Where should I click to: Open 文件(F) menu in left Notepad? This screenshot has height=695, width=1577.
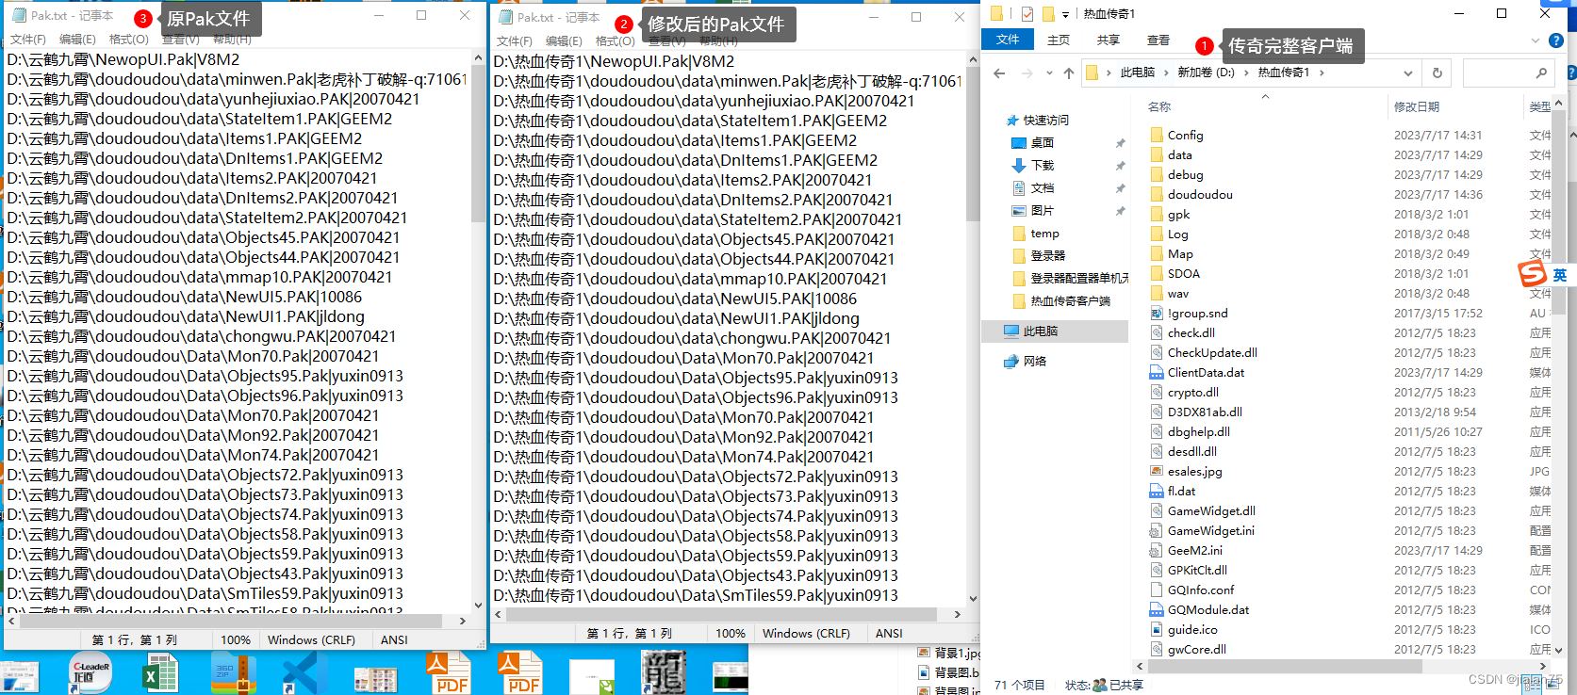[x=28, y=40]
